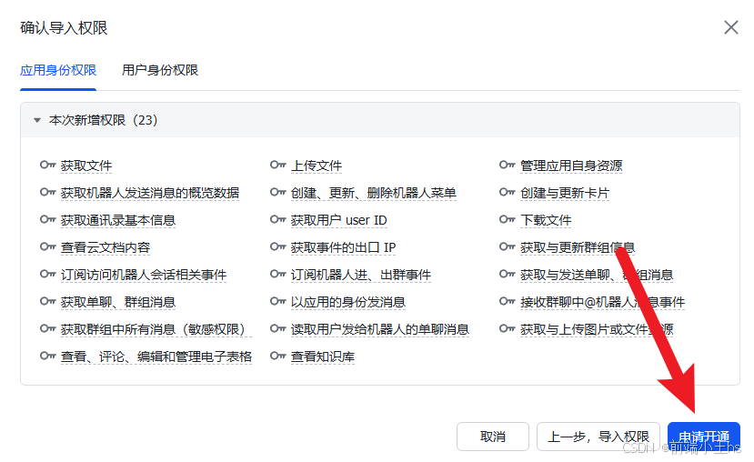Click 上一步，导入权限 button
754x462 pixels.
coord(598,437)
